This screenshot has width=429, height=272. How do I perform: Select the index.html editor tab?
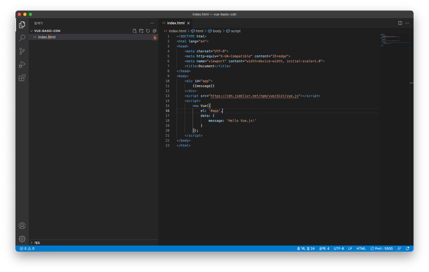(x=176, y=23)
